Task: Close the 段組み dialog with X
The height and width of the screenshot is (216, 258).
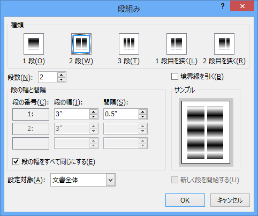Action: pyautogui.click(x=242, y=6)
